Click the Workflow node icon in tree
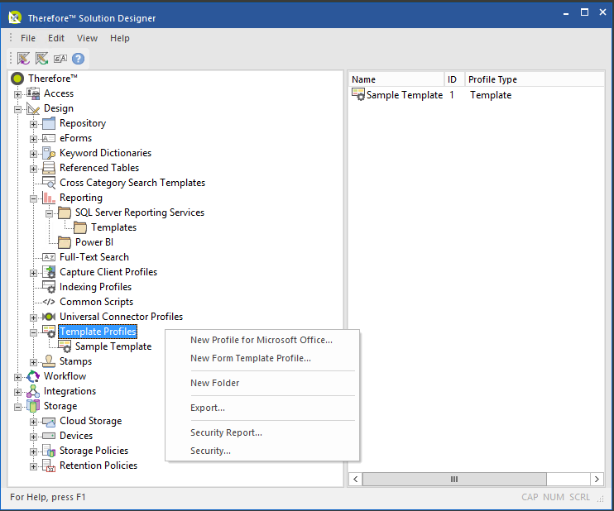The image size is (614, 511). click(x=33, y=376)
